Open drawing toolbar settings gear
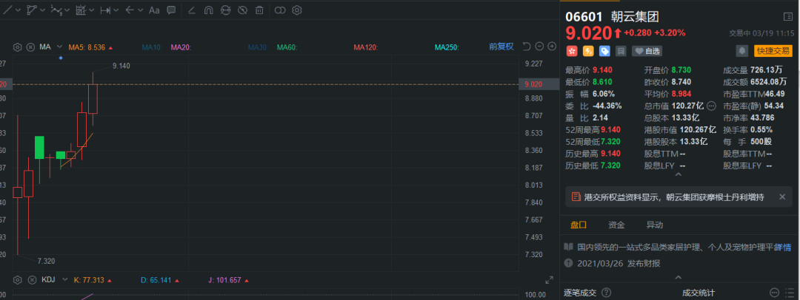 pyautogui.click(x=297, y=10)
